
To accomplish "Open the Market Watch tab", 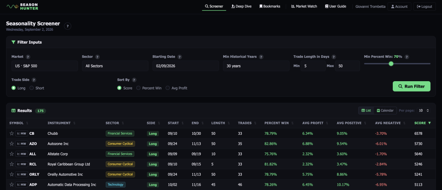I will pyautogui.click(x=304, y=6).
